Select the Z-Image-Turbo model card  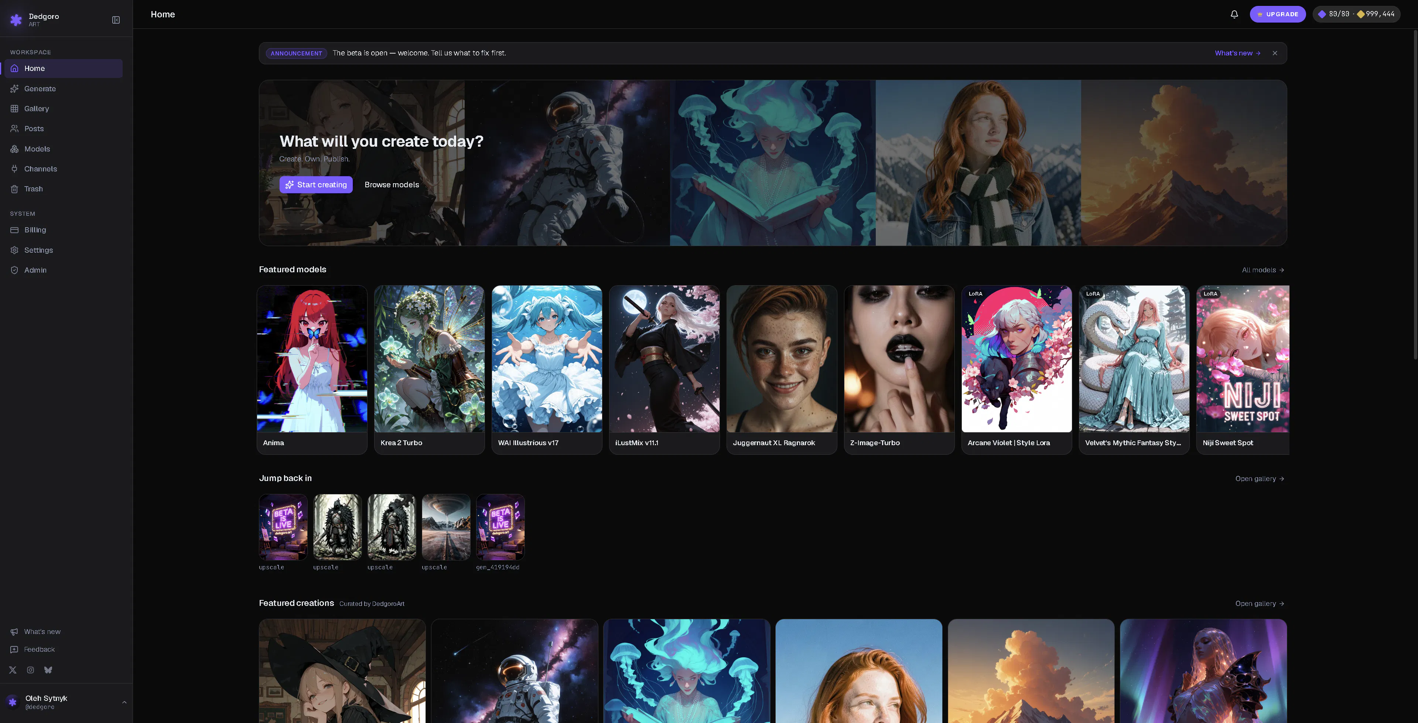coord(899,369)
